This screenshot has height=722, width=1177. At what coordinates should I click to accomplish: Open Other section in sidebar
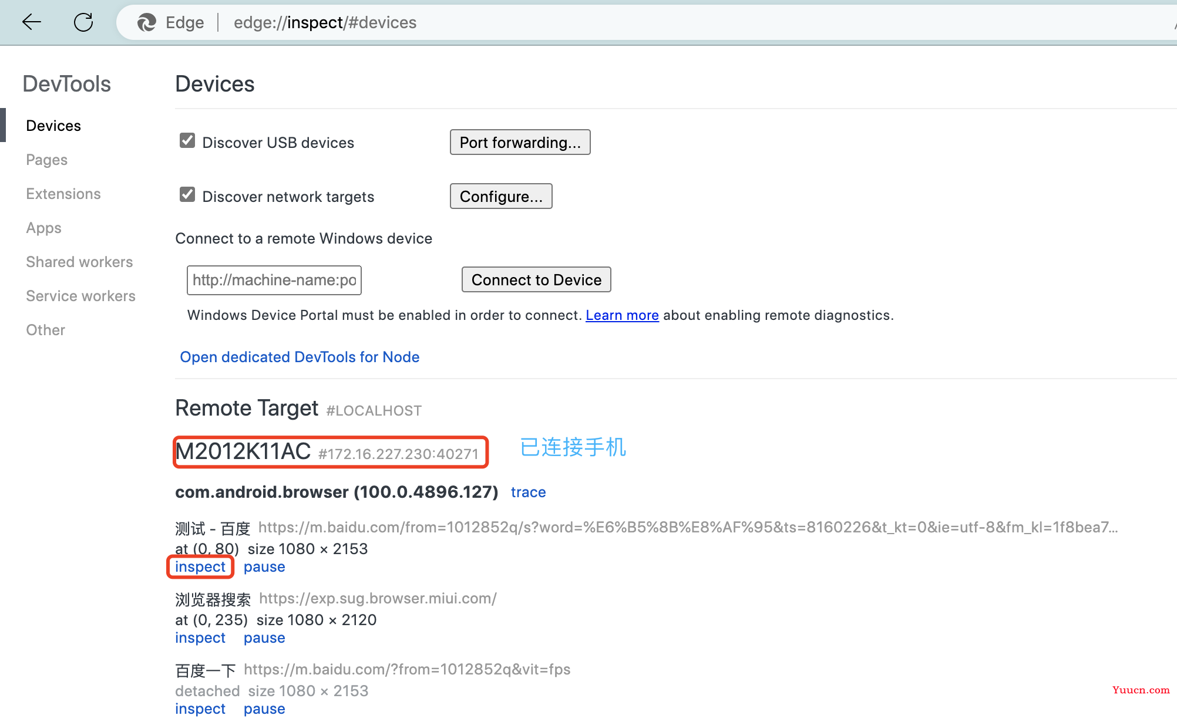pyautogui.click(x=45, y=330)
